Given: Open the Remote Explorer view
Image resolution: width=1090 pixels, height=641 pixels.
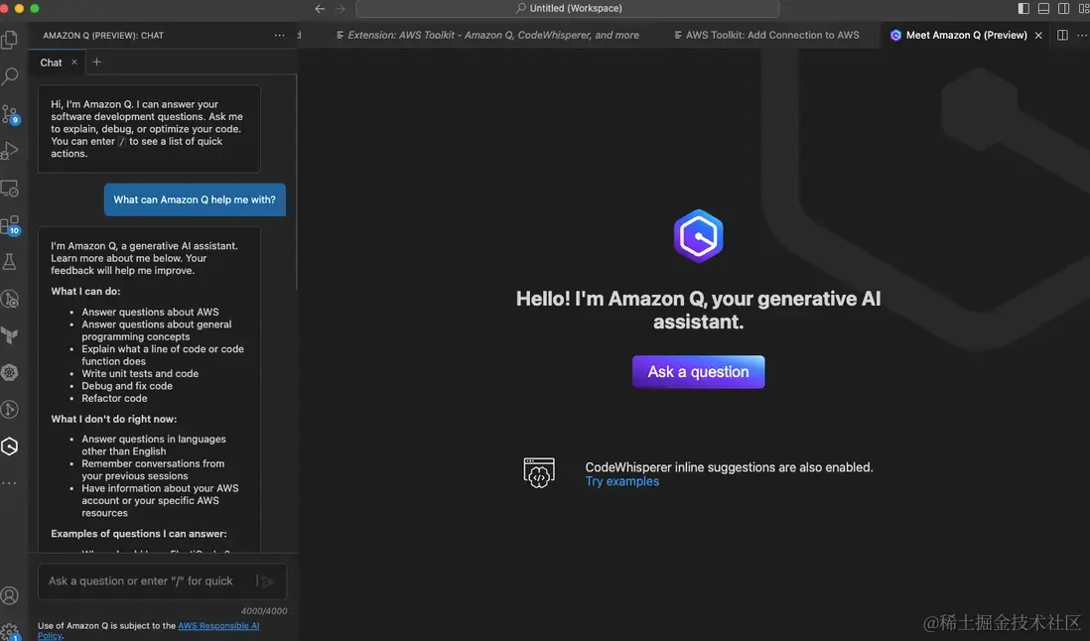Looking at the screenshot, I should (x=10, y=189).
